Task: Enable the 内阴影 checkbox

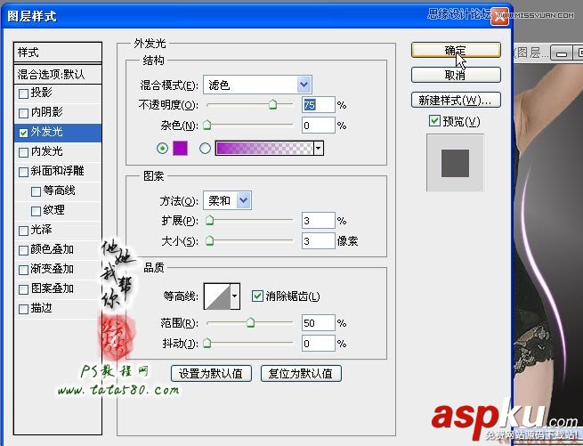Action: (23, 113)
